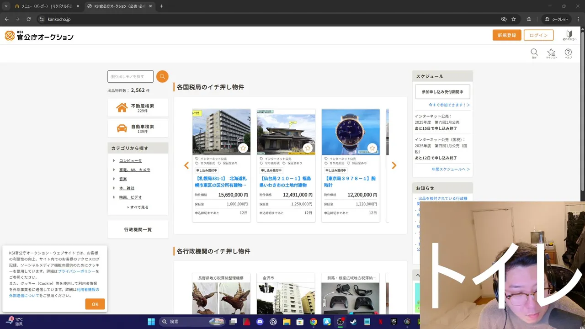
Task: Click the 新規登録 button
Action: pos(507,35)
